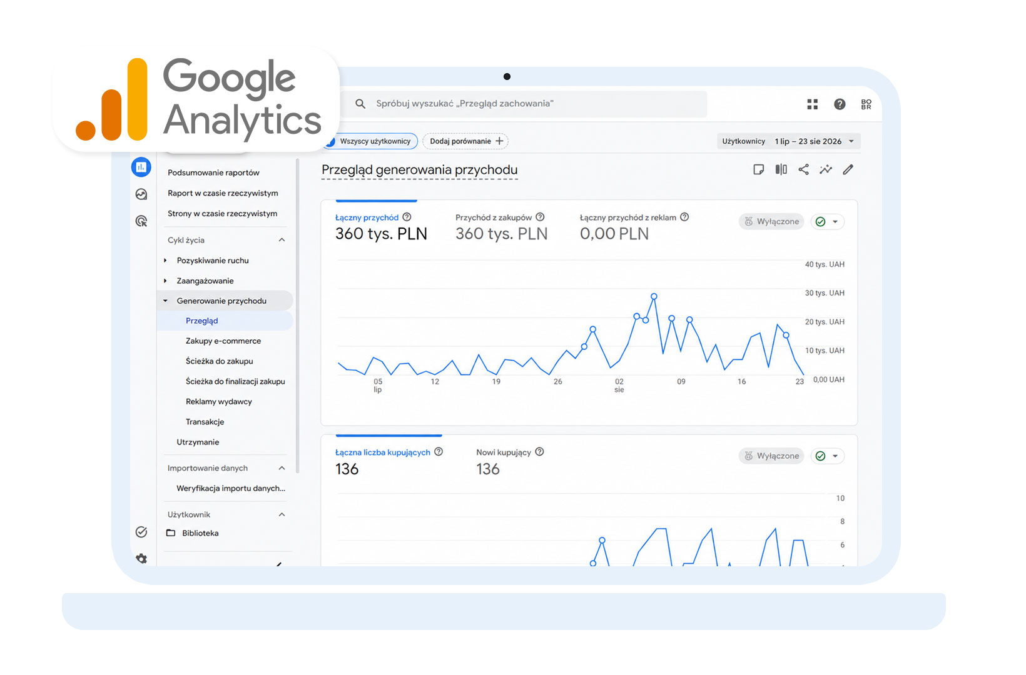Collapse the Użytkownik section

(x=282, y=514)
